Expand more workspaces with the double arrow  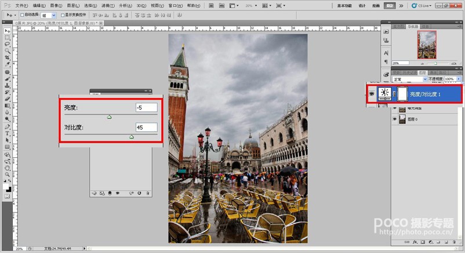point(401,6)
